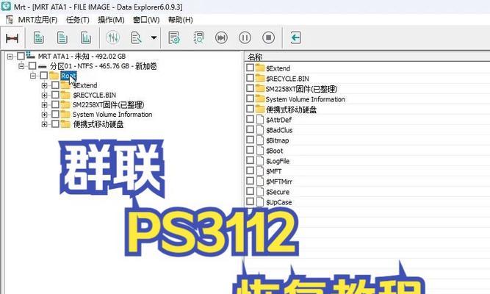Select the $MFT file name
The image size is (490, 294).
[x=274, y=171]
